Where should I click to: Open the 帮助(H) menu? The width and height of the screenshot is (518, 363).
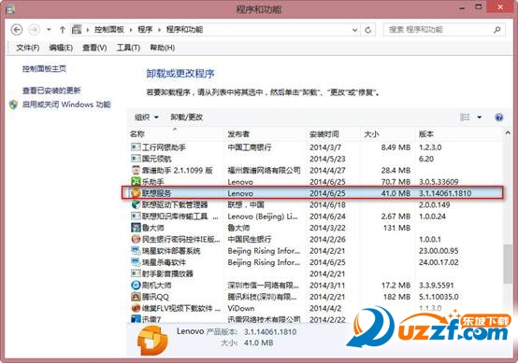click(x=162, y=48)
